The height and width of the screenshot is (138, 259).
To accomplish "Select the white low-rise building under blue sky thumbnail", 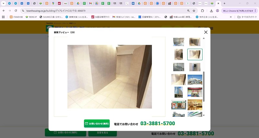I will click(x=195, y=80).
